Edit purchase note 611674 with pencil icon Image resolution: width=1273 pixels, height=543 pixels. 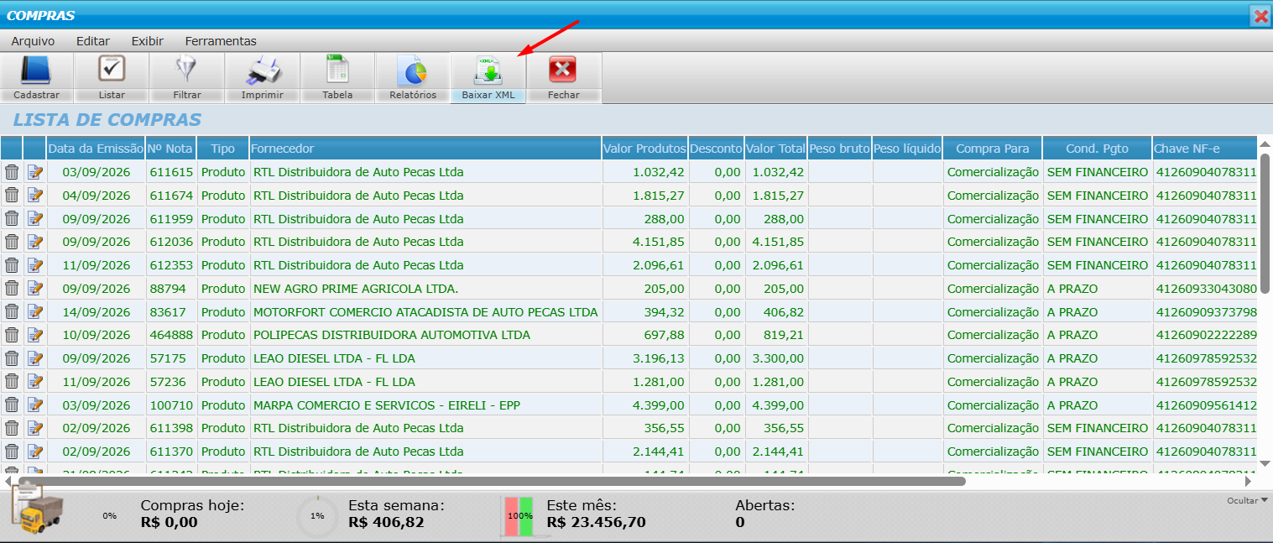click(34, 196)
